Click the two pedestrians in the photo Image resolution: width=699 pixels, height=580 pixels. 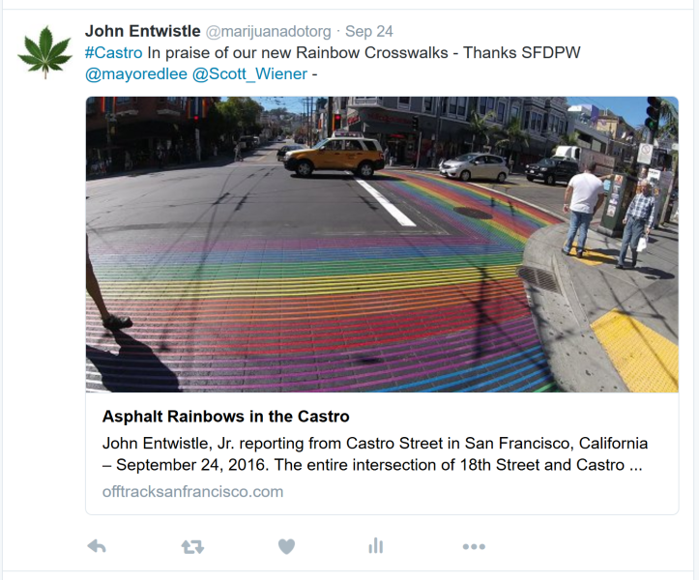[608, 216]
